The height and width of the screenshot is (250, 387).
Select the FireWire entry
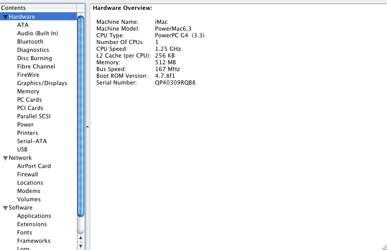pyautogui.click(x=28, y=75)
